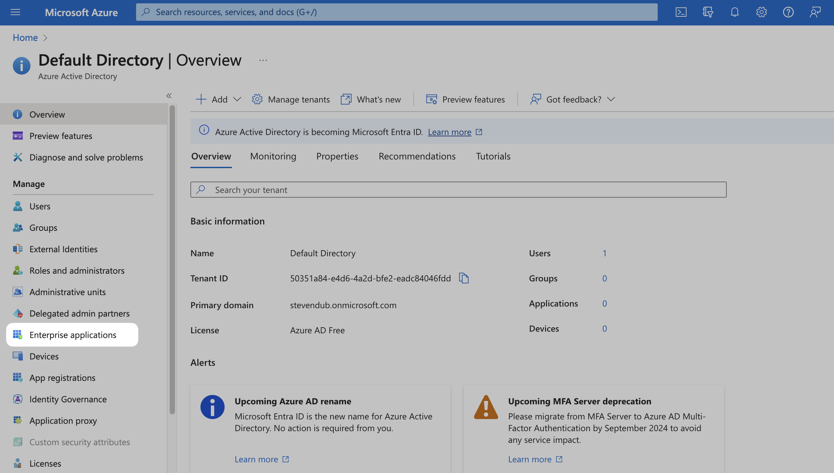The image size is (834, 473).
Task: Click the feedback person icon top right
Action: [815, 12]
